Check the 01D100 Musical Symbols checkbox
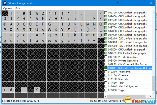The width and height of the screenshot is (157, 105). [x=106, y=86]
